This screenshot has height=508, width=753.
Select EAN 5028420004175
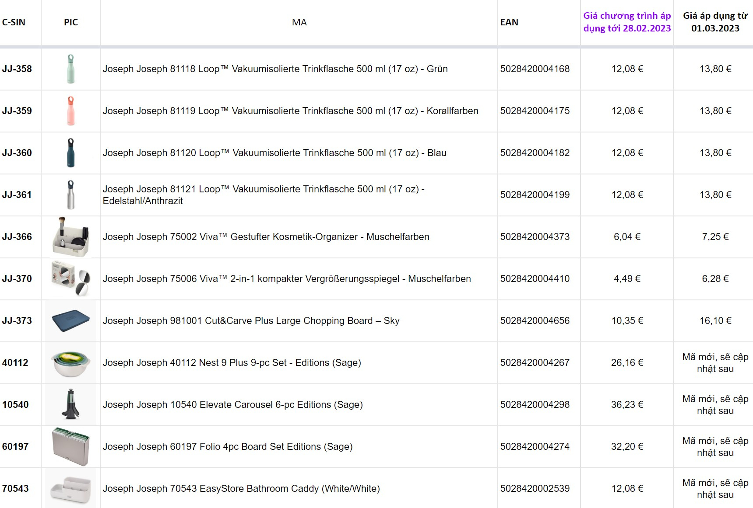pyautogui.click(x=535, y=111)
